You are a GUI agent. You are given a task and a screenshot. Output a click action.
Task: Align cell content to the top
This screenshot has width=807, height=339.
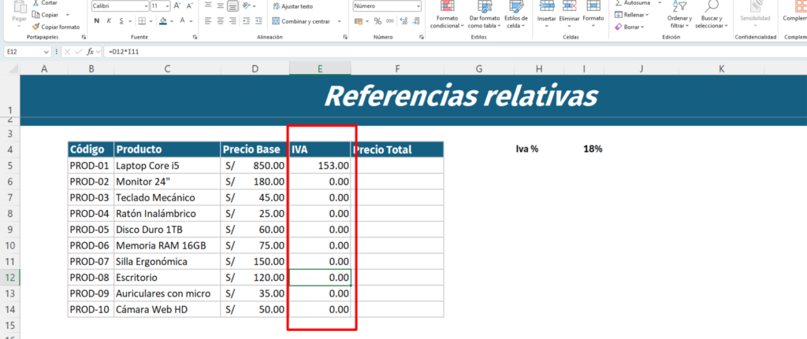click(x=208, y=6)
